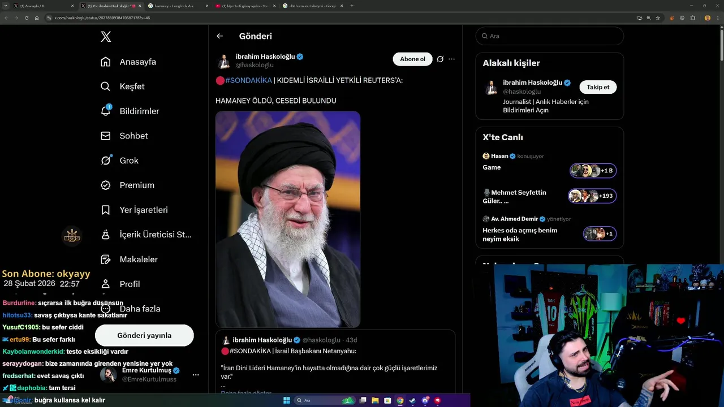This screenshot has width=724, height=407.
Task: Bookmark this page with the star icon
Action: pos(658,18)
